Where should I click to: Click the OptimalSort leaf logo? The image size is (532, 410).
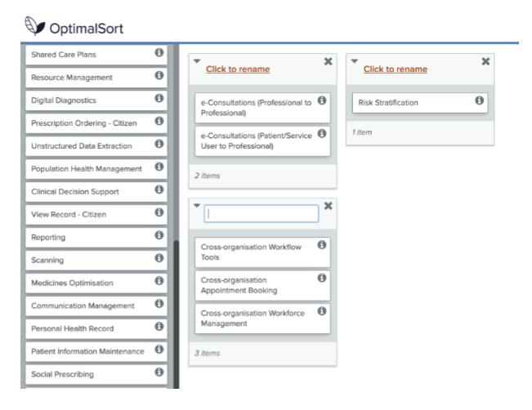34,26
